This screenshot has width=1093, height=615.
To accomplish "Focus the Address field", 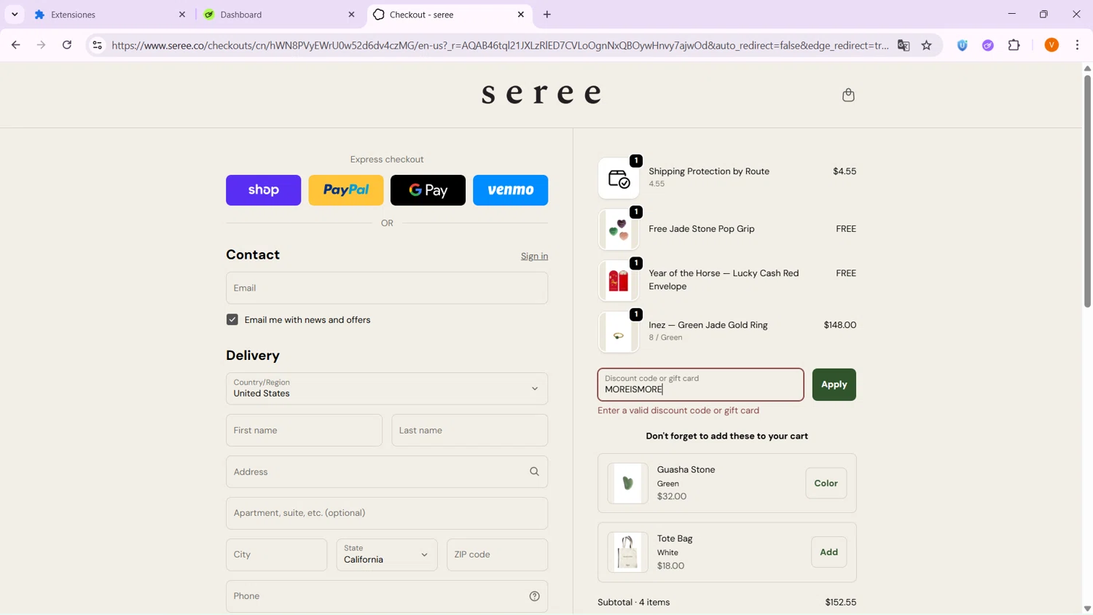I will point(387,471).
